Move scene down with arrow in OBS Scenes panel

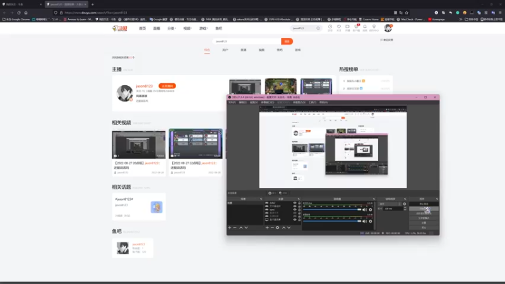246,228
